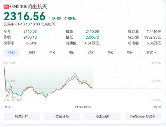Click the red dashed baseline on the chart
Viewport: 166px width, 127px height.
tap(117, 88)
